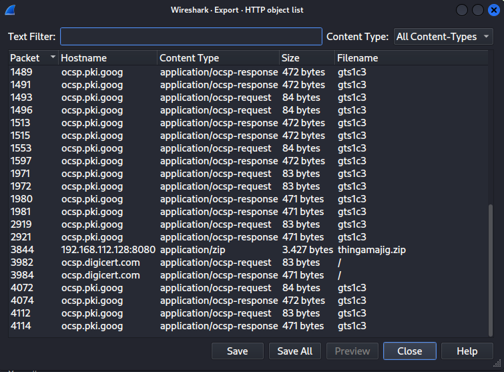
Task: Click 84 bytes size in packet 1553 row
Action: 301,148
